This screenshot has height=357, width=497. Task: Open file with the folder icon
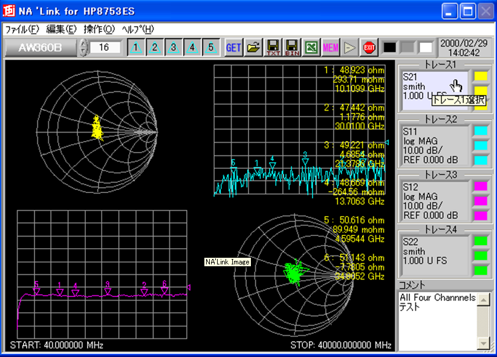click(253, 48)
